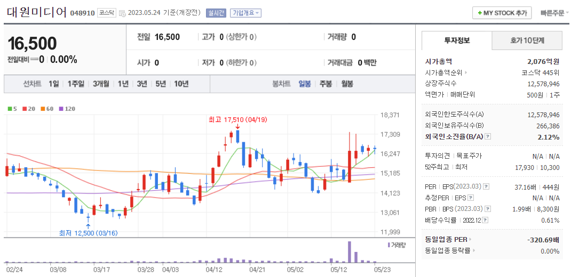Expand the 기업개요 dropdown
The height and width of the screenshot is (277, 571).
point(245,13)
